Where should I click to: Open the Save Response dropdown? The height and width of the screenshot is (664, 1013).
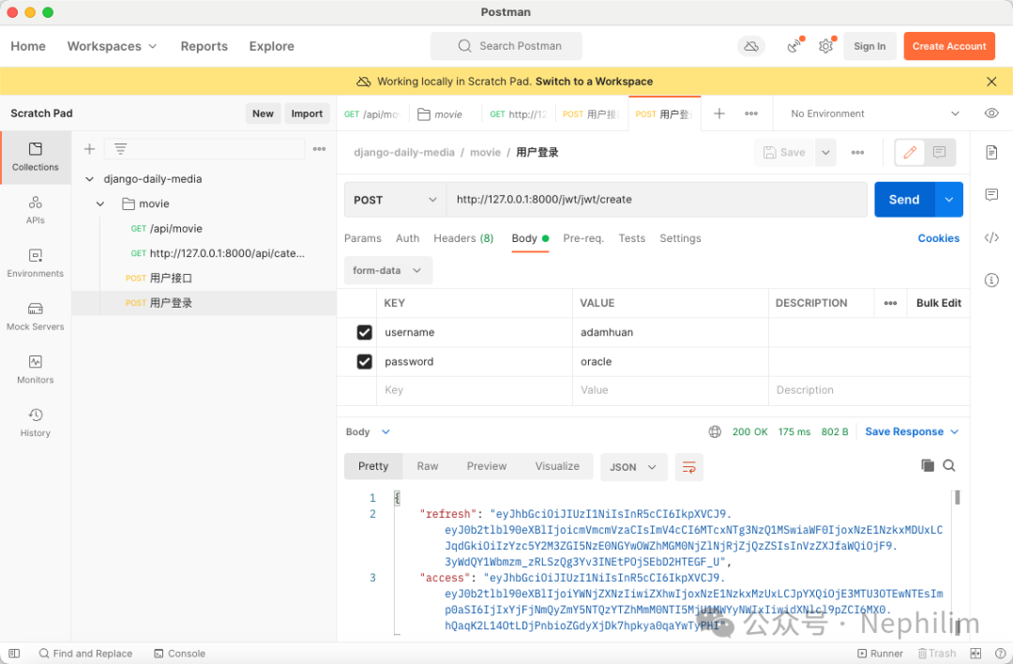(x=912, y=431)
